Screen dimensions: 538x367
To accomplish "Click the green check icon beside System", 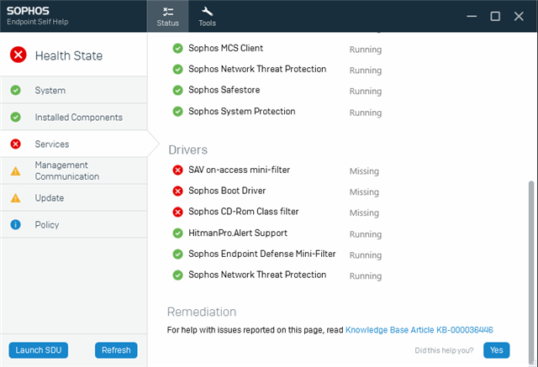I will (15, 90).
